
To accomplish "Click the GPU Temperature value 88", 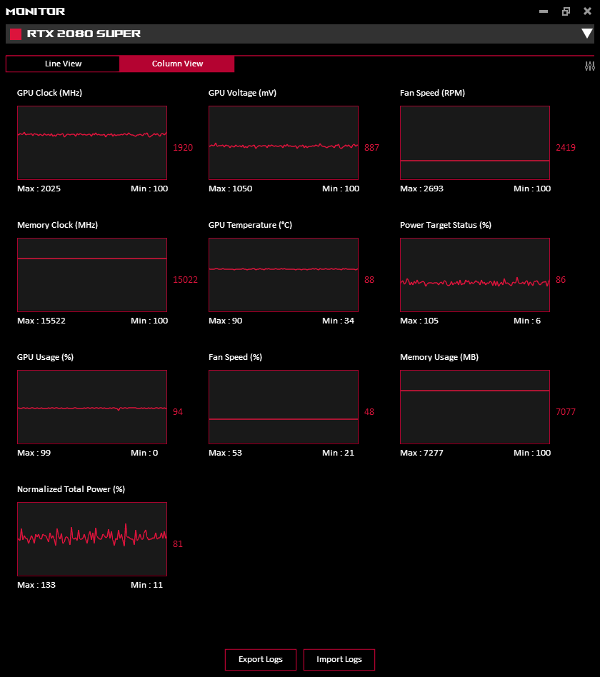I will [x=369, y=280].
